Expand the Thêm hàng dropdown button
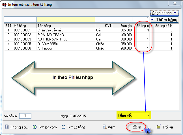The image size is (183, 135). (164, 20)
